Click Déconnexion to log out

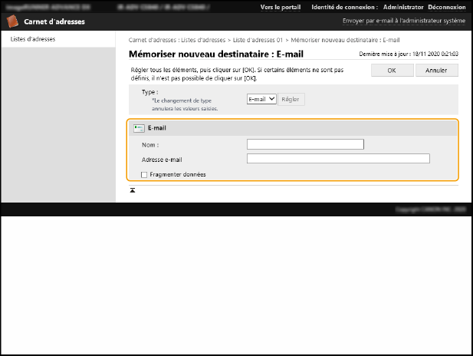click(445, 6)
